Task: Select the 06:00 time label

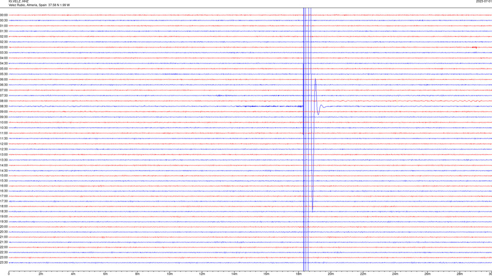Action: coord(4,80)
